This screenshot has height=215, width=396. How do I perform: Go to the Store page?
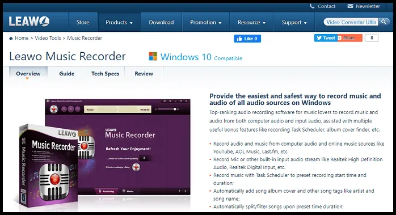pyautogui.click(x=83, y=23)
